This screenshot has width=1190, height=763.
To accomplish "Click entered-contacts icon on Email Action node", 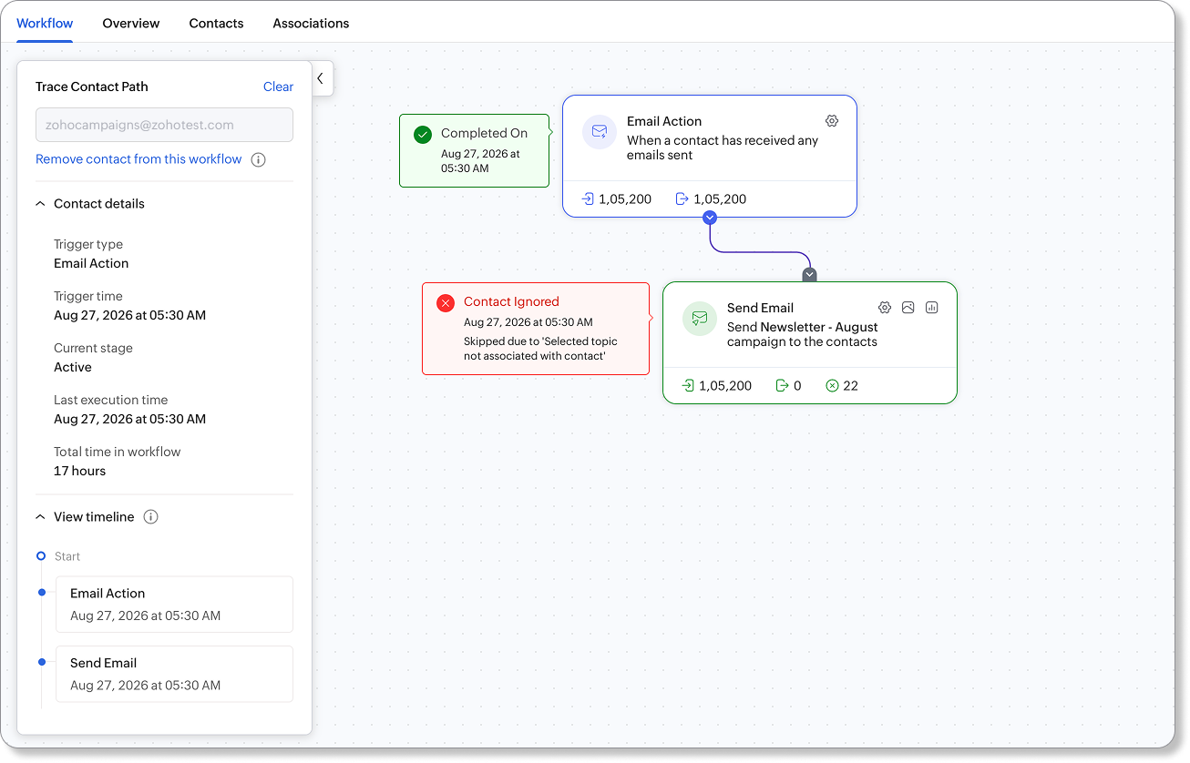I will 588,198.
